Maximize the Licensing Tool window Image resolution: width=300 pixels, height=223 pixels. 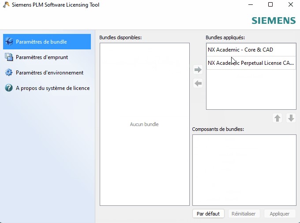pyautogui.click(x=270, y=4)
